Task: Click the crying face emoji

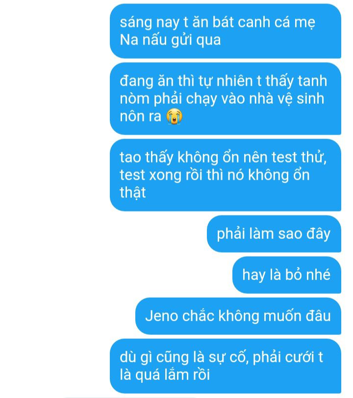Action: 175,116
